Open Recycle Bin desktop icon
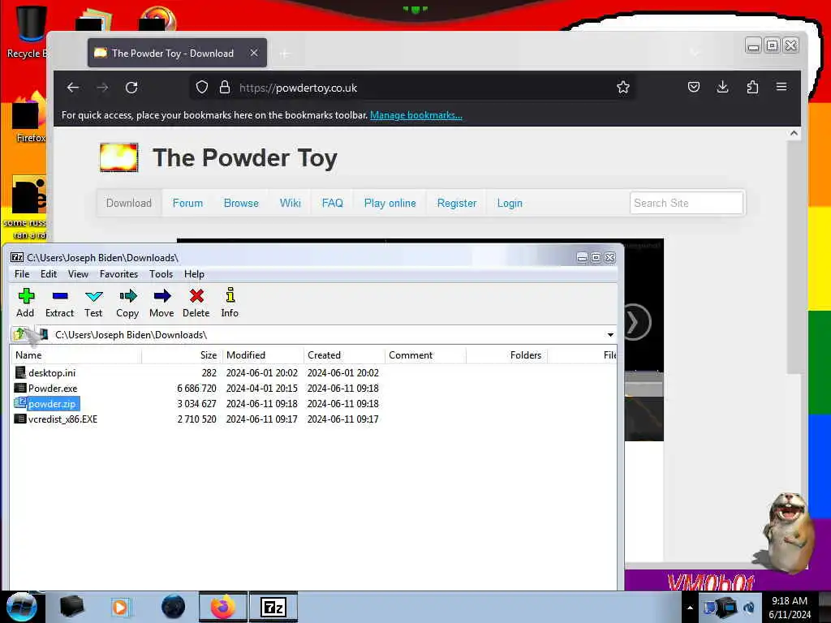831x623 pixels. coord(27,31)
